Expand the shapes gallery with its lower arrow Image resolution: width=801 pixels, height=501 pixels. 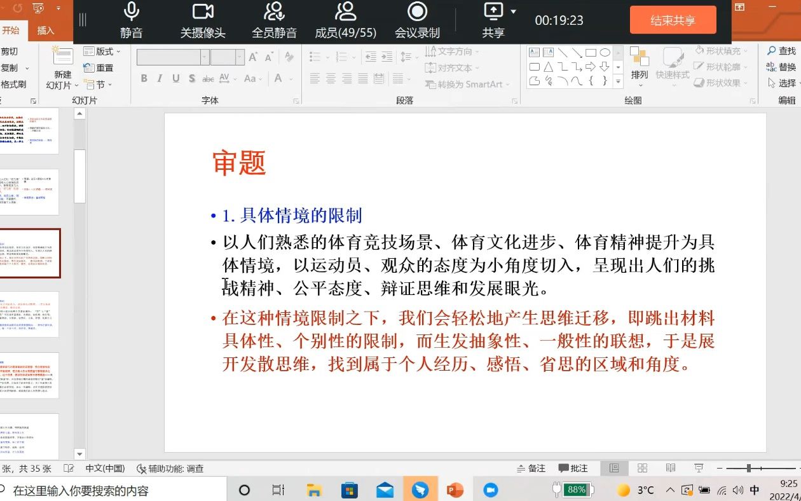tap(617, 81)
